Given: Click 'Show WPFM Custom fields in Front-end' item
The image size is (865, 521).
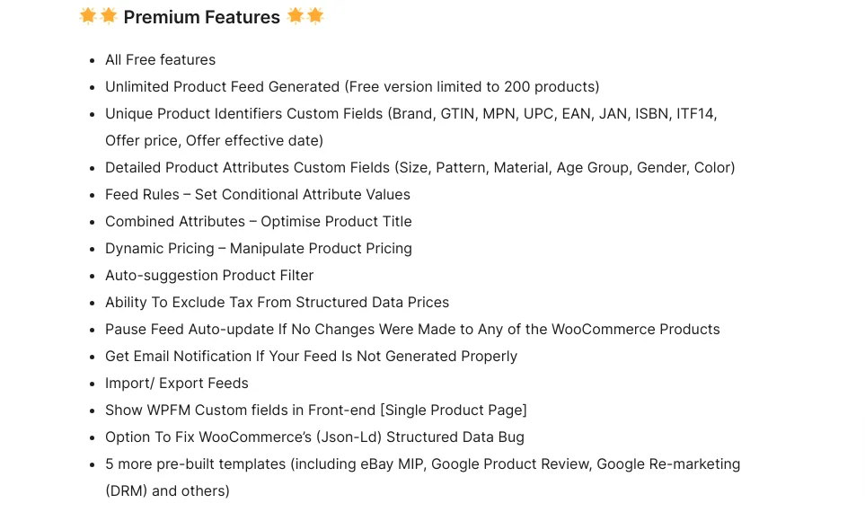Looking at the screenshot, I should point(316,411).
